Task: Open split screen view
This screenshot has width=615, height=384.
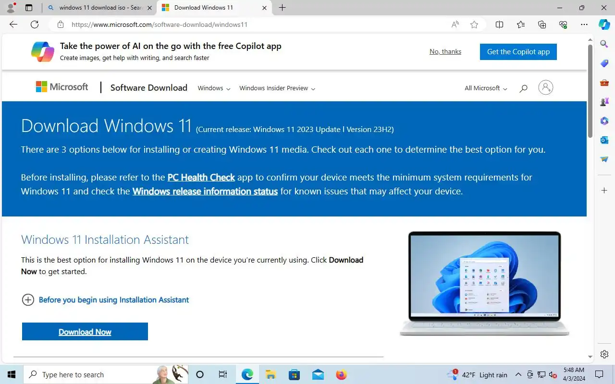Action: pyautogui.click(x=499, y=24)
